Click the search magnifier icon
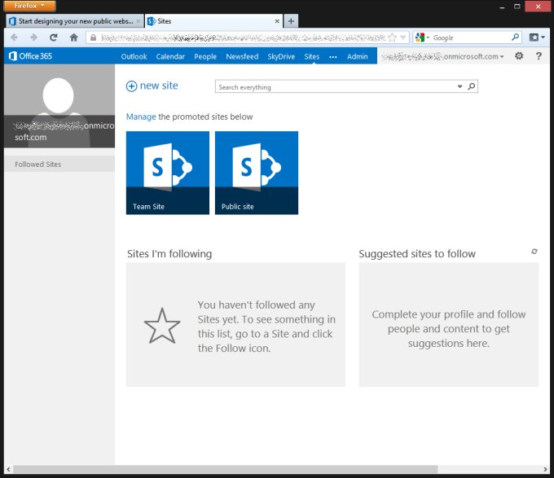This screenshot has width=554, height=478. tap(471, 86)
